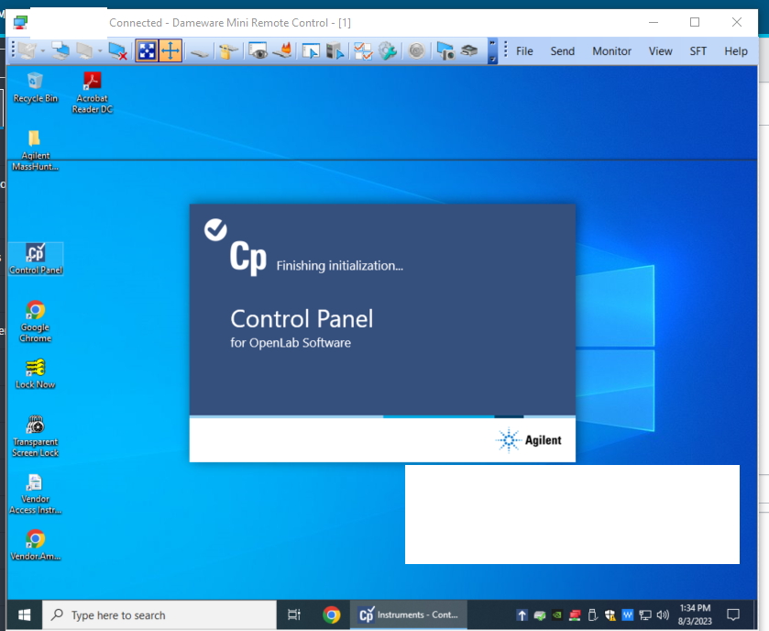Click the Control Panel splash progress bar

[x=382, y=416]
